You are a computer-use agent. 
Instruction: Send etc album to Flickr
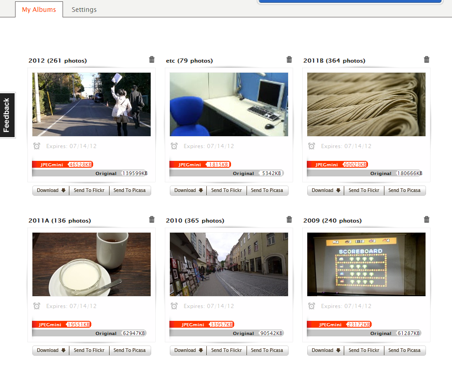(x=226, y=191)
